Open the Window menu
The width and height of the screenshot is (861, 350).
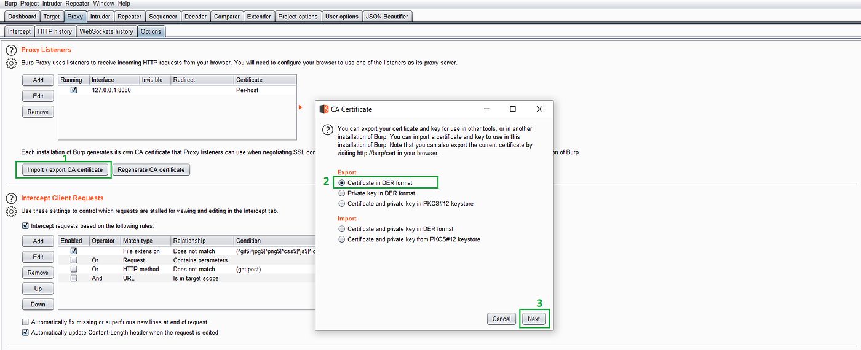pyautogui.click(x=104, y=4)
